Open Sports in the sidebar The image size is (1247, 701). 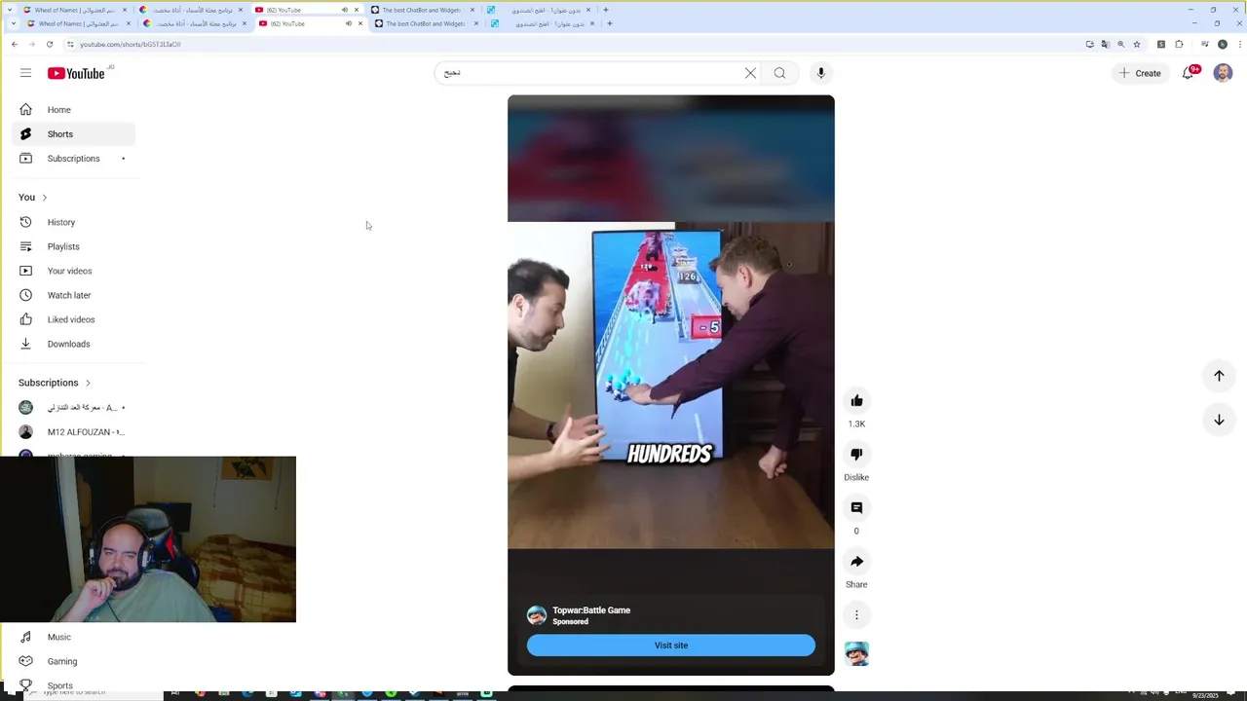73,685
